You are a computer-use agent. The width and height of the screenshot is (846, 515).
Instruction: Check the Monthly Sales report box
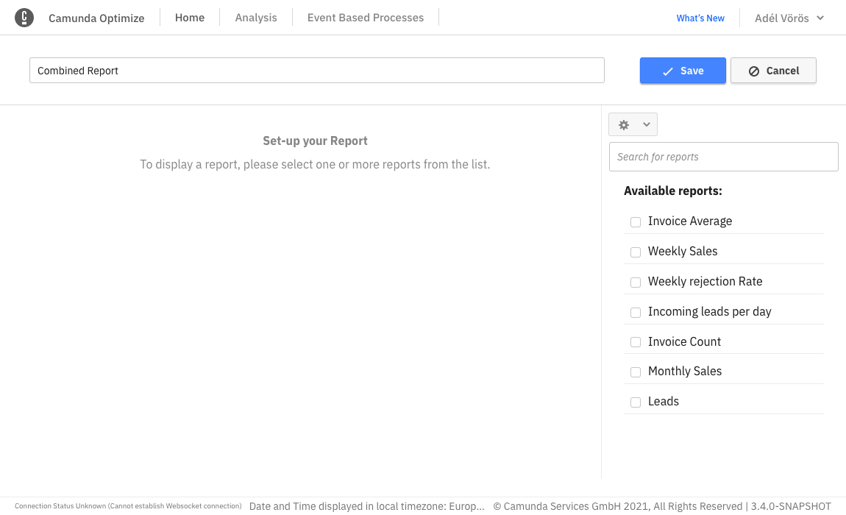(636, 372)
